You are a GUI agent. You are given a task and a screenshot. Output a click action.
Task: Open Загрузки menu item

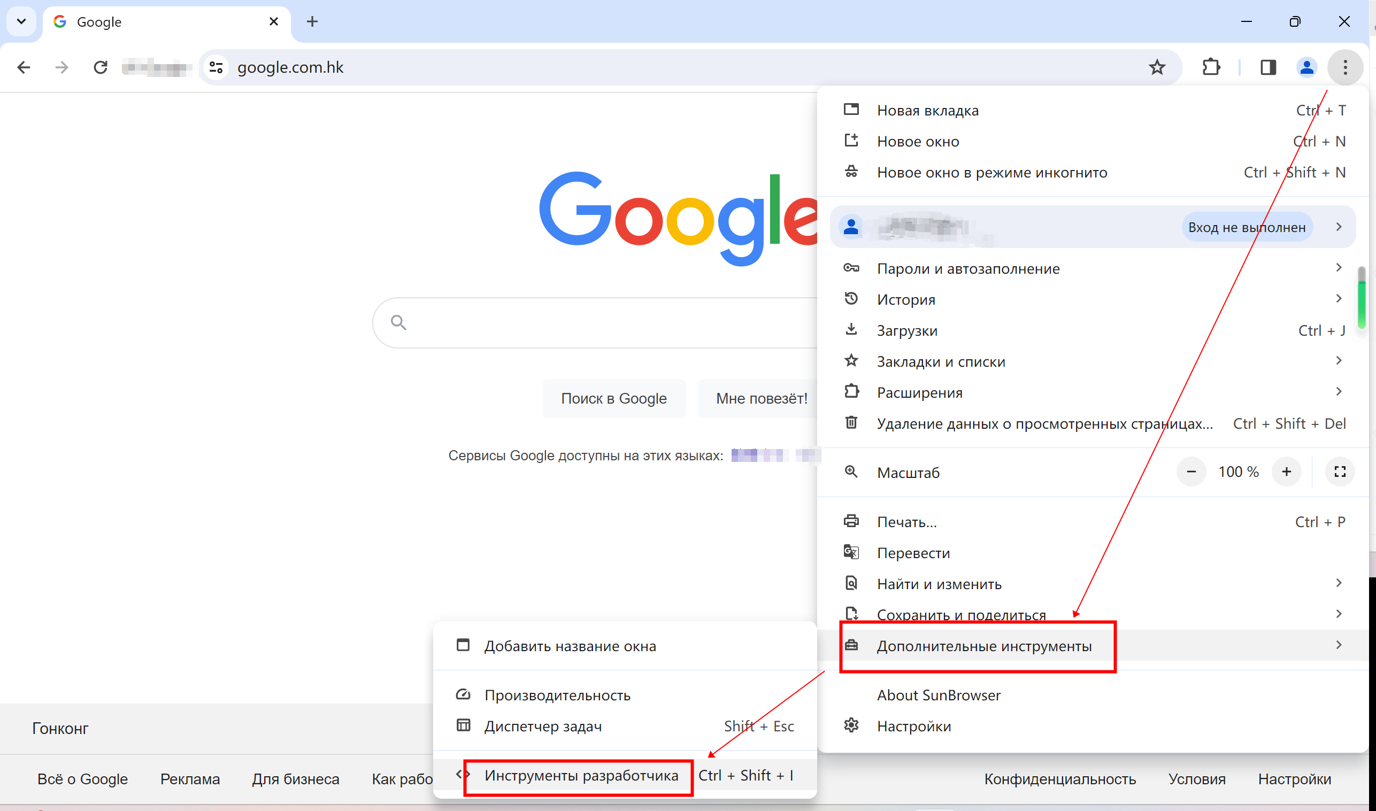[x=1092, y=330]
